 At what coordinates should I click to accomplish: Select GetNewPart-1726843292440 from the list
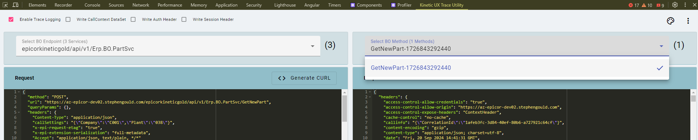[517, 68]
